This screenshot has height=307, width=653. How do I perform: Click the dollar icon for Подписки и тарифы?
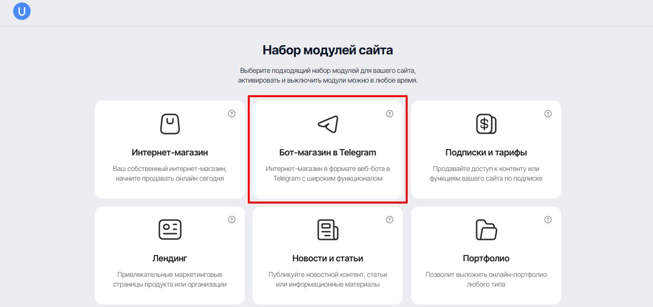pyautogui.click(x=485, y=124)
